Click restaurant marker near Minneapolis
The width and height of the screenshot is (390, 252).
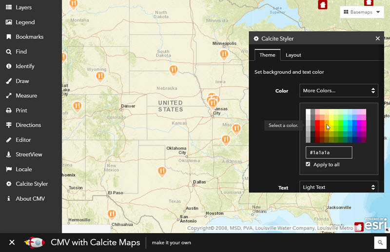[x=224, y=54]
